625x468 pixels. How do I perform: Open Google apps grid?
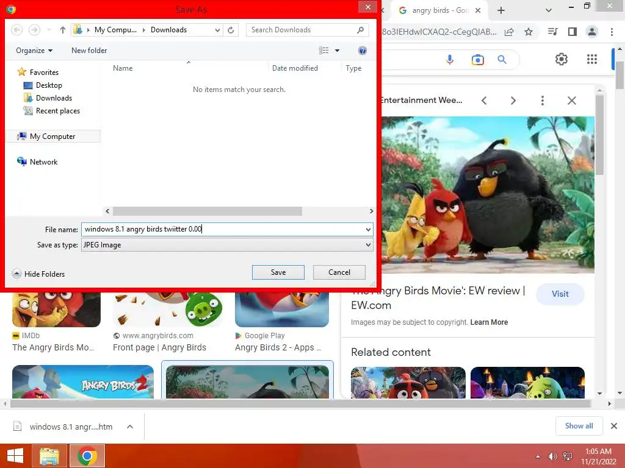[x=592, y=59]
